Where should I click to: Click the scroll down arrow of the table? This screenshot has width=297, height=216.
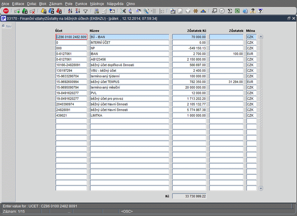pyautogui.click(x=261, y=188)
